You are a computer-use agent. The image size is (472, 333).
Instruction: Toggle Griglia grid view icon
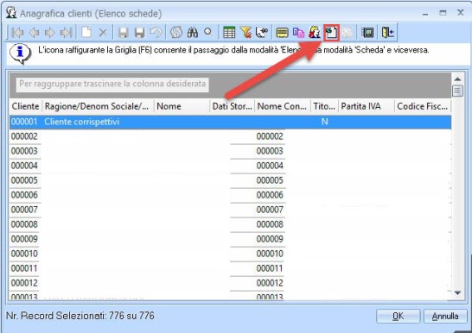229,33
